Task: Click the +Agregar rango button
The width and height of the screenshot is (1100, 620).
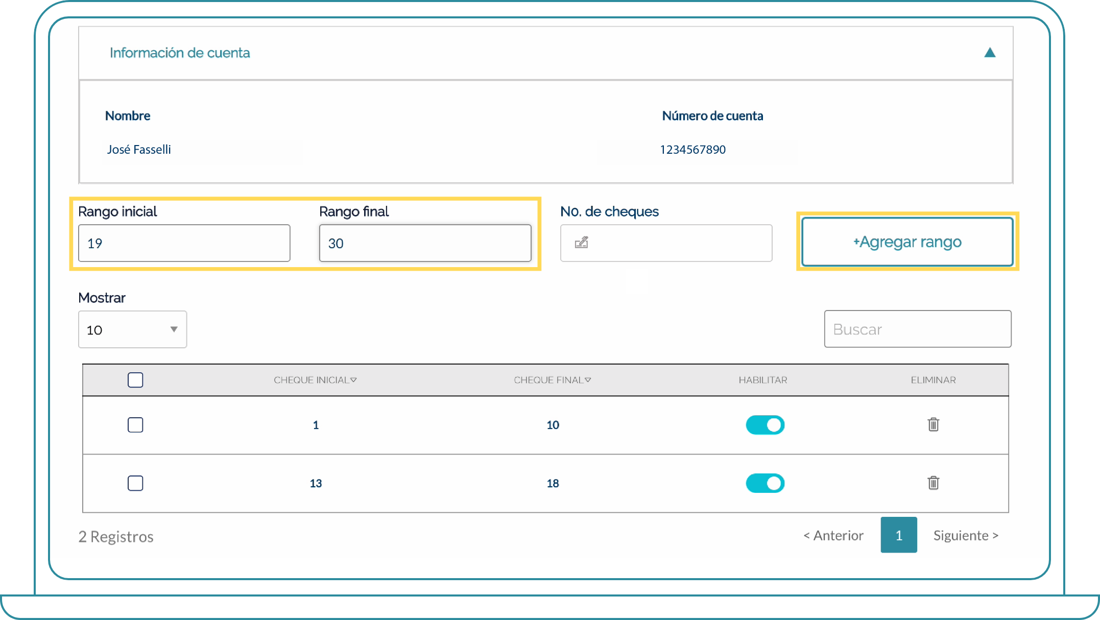Action: coord(907,242)
